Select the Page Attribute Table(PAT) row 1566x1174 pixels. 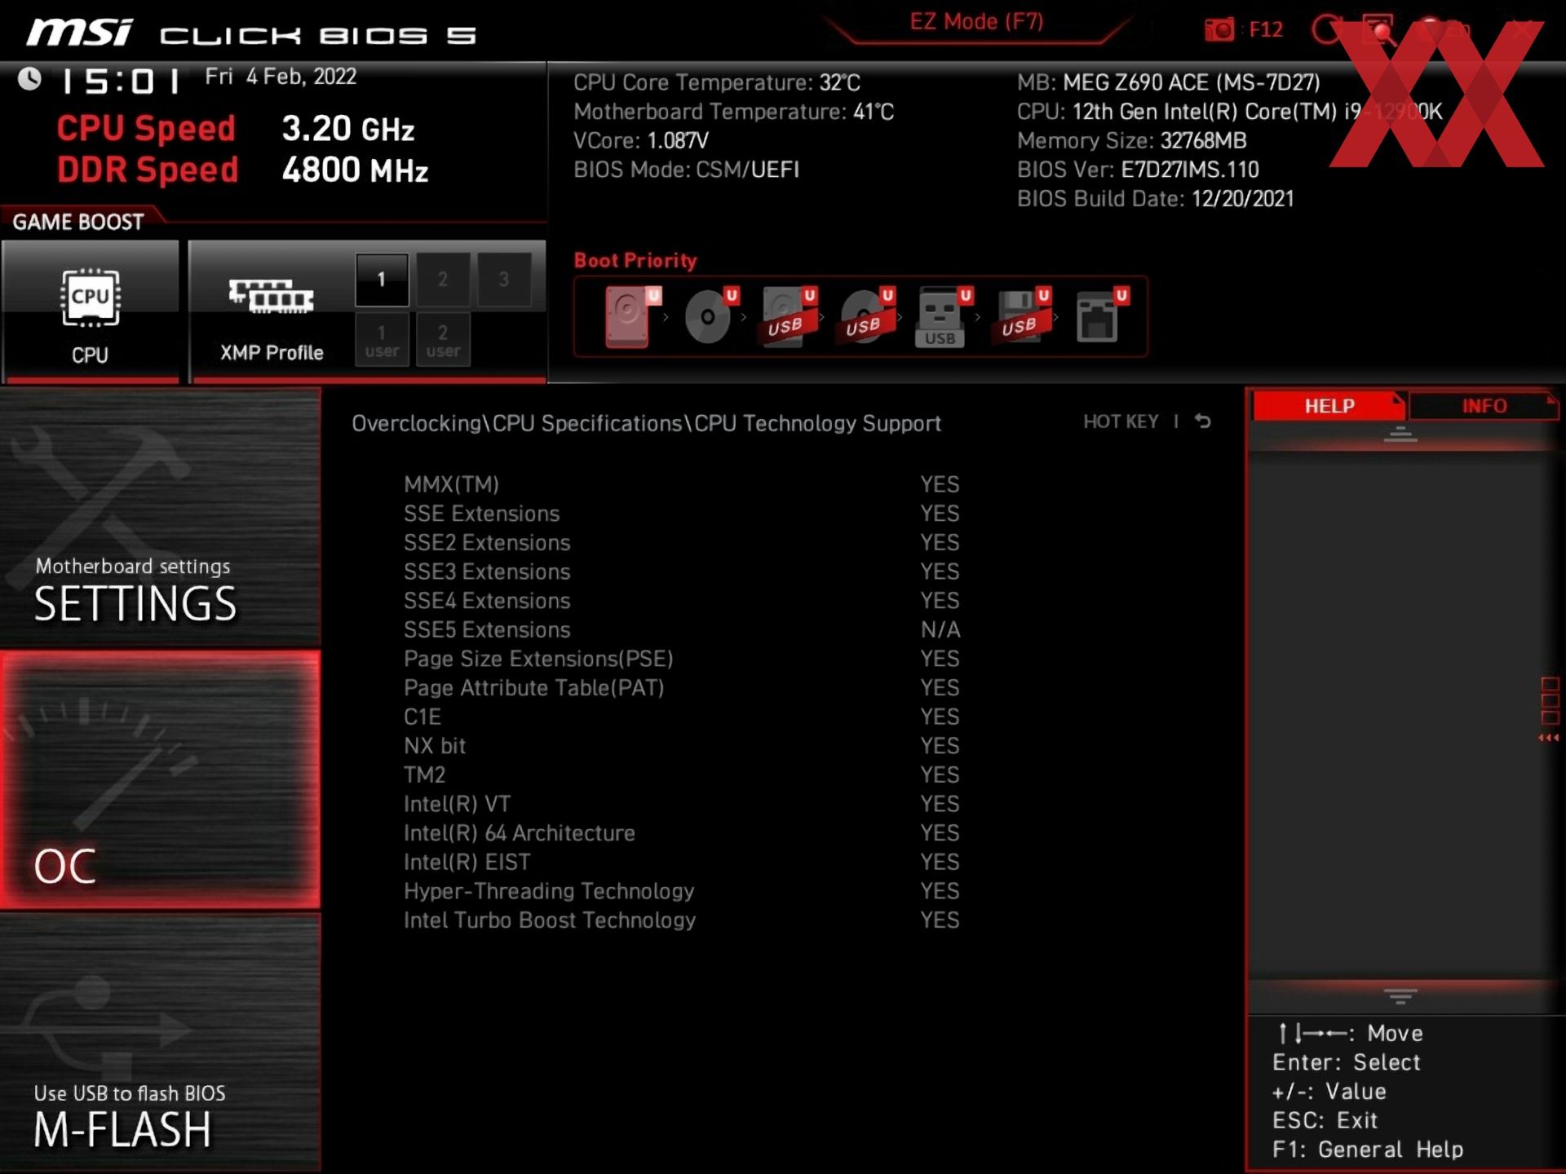tap(682, 688)
